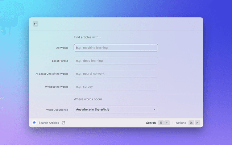Viewport: 232px width, 145px height.
Task: Click the Word Occurrence label
Action: pos(57,110)
